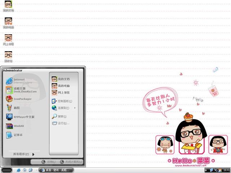The height and width of the screenshot is (173, 231).
Task: Open the 我的文档 desktop icon
Action: coord(8,6)
